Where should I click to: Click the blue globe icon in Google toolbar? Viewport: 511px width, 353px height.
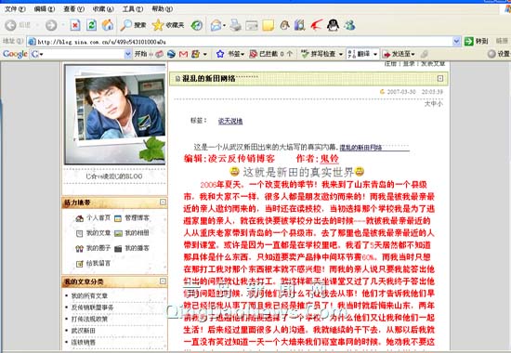click(171, 54)
